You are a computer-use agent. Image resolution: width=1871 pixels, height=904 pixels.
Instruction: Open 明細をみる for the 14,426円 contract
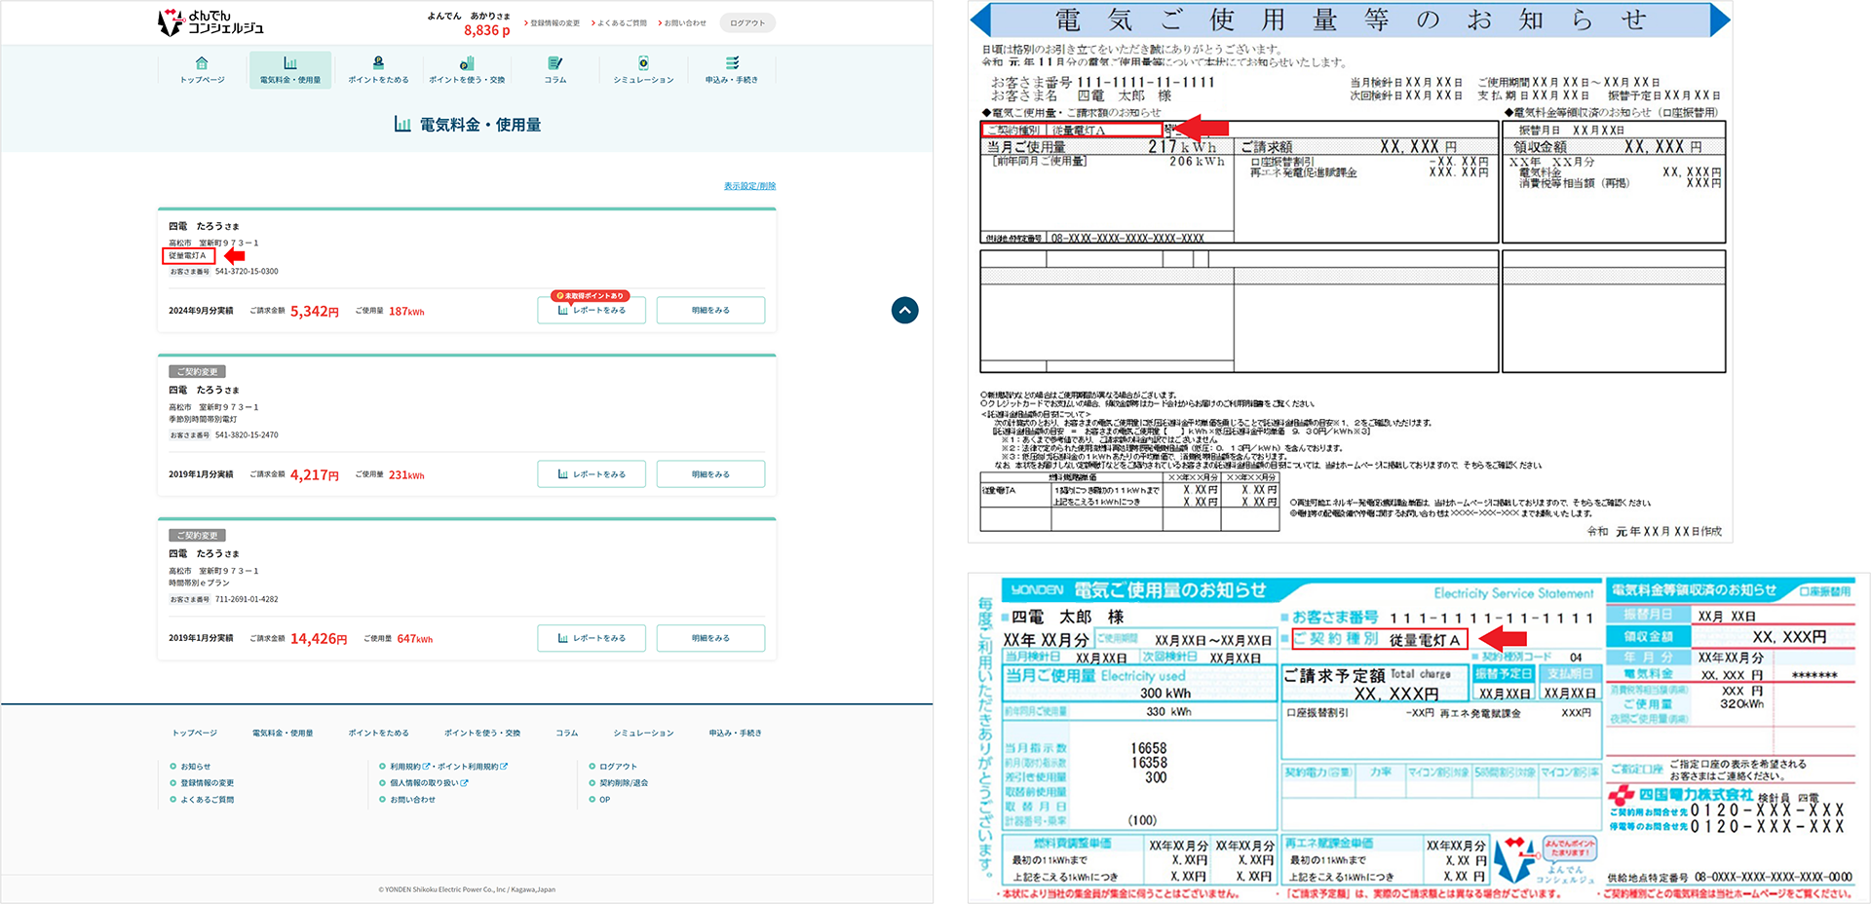pos(710,638)
